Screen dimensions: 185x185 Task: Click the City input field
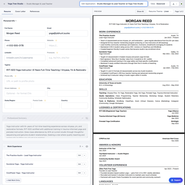tap(67, 93)
